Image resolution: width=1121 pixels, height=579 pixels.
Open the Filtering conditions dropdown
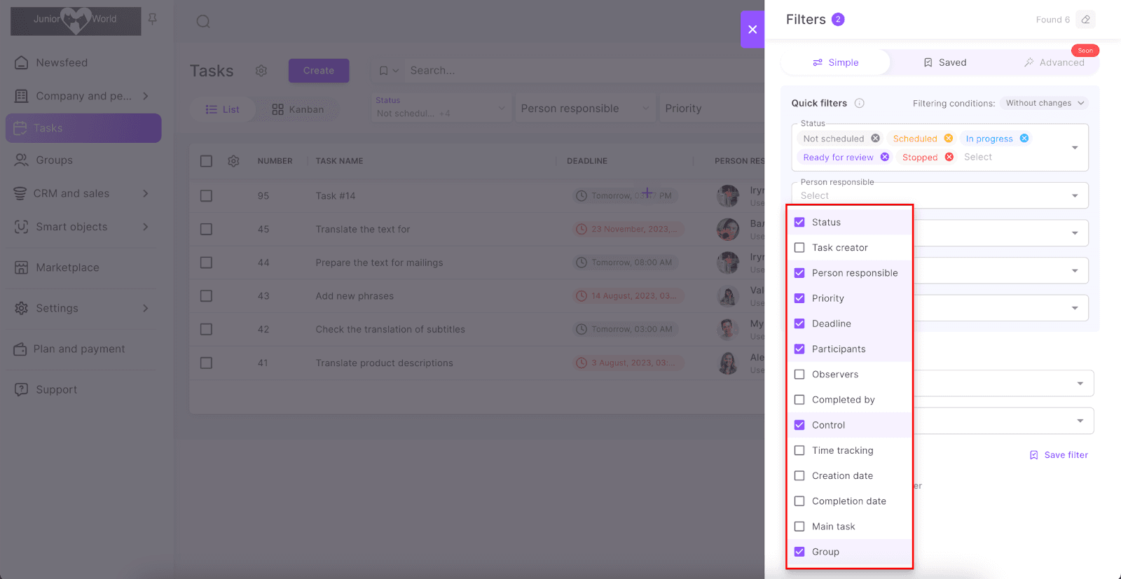tap(1044, 103)
